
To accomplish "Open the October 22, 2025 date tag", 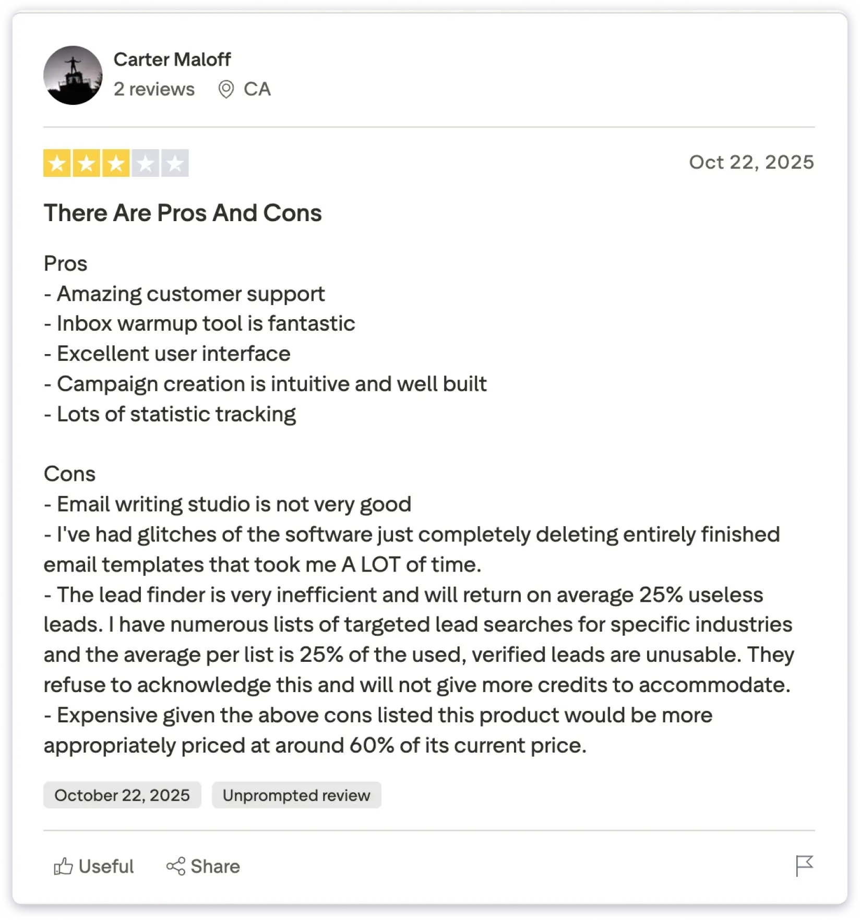I will click(x=122, y=795).
